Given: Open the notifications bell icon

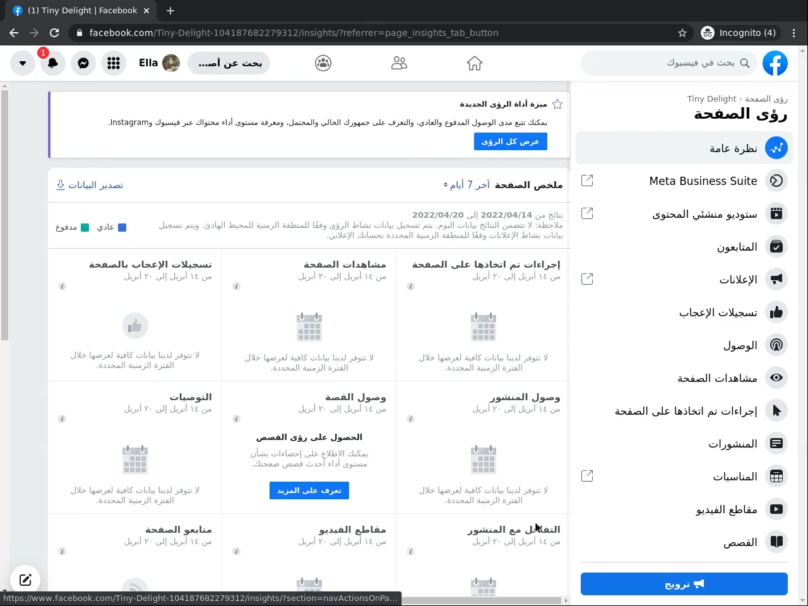Looking at the screenshot, I should (53, 63).
